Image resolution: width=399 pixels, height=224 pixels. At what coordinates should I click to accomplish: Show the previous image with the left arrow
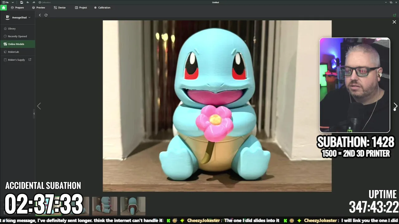[39, 106]
